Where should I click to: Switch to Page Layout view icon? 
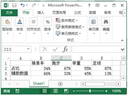[x=55, y=91]
